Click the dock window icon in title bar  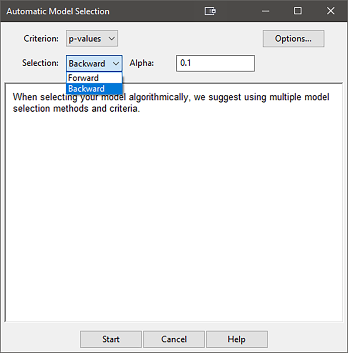click(211, 11)
